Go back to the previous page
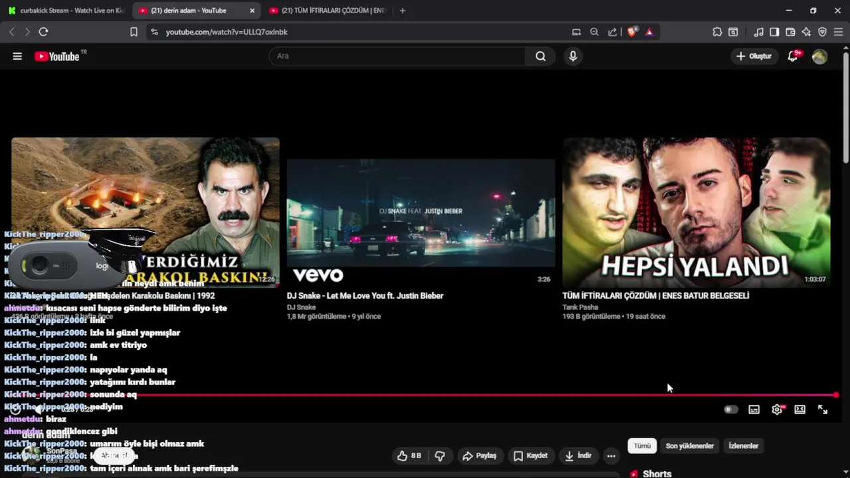 coord(11,32)
